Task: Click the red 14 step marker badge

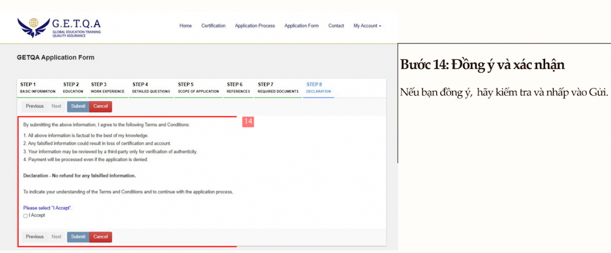Action: [248, 122]
